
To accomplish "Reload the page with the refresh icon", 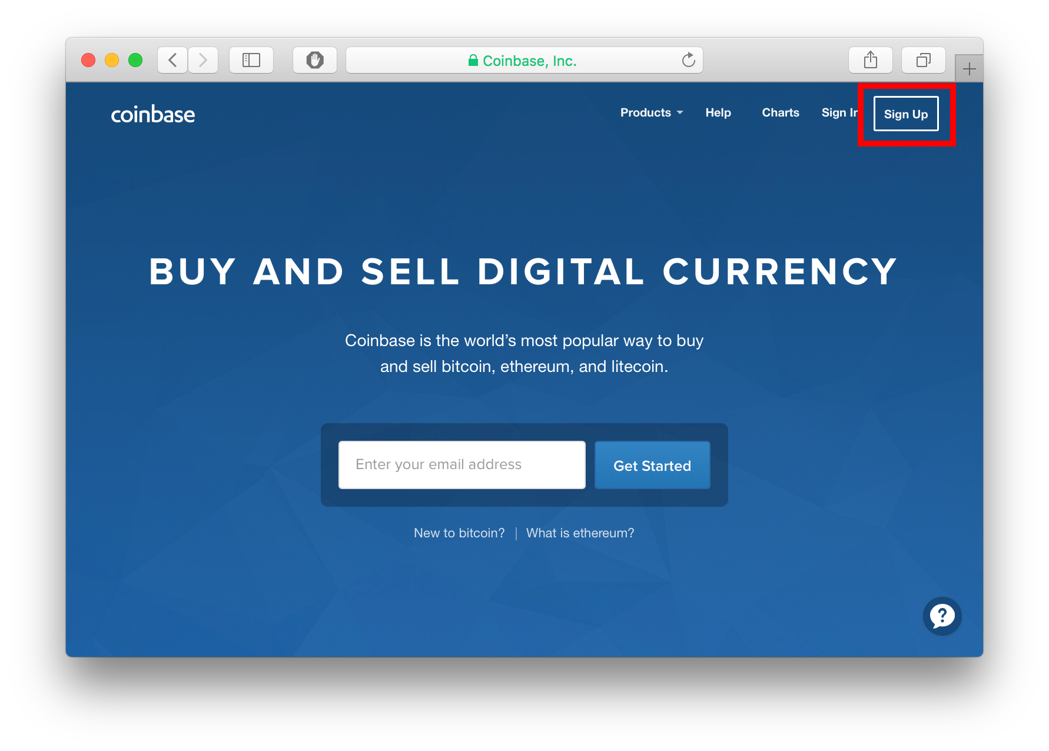I will pos(688,60).
